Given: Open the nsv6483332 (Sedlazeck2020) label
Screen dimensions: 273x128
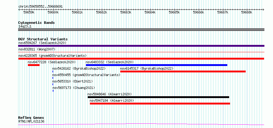Looking at the screenshot, I should tap(110, 62).
